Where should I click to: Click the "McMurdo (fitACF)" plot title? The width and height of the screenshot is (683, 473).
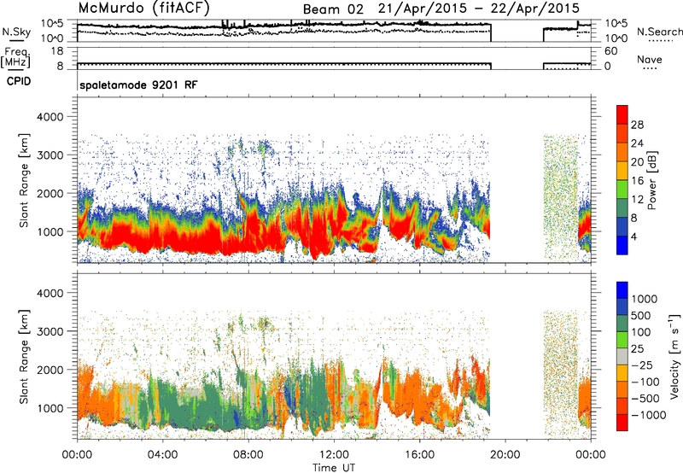tap(143, 9)
